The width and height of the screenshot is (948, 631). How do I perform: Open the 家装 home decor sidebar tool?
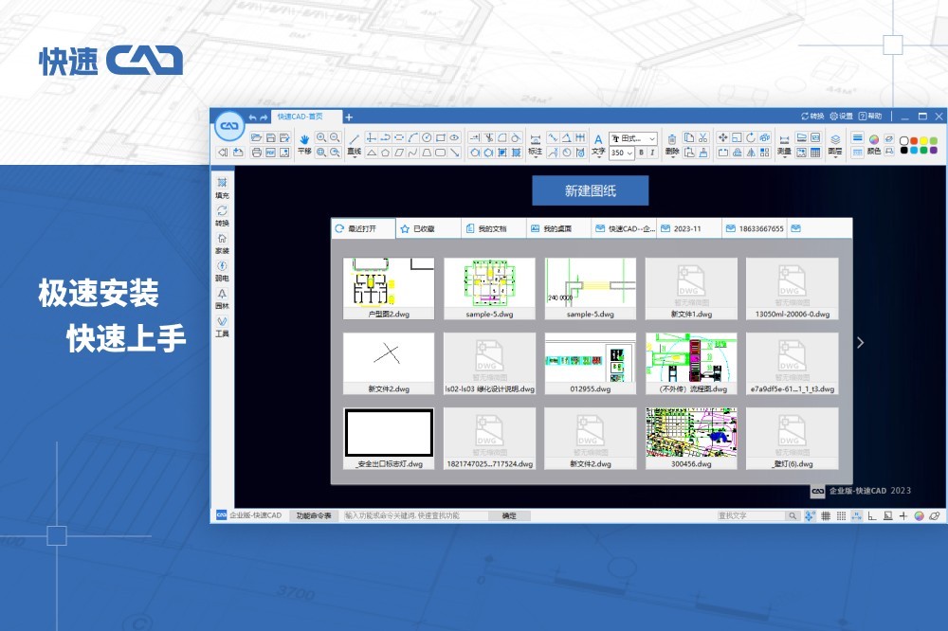pyautogui.click(x=222, y=243)
